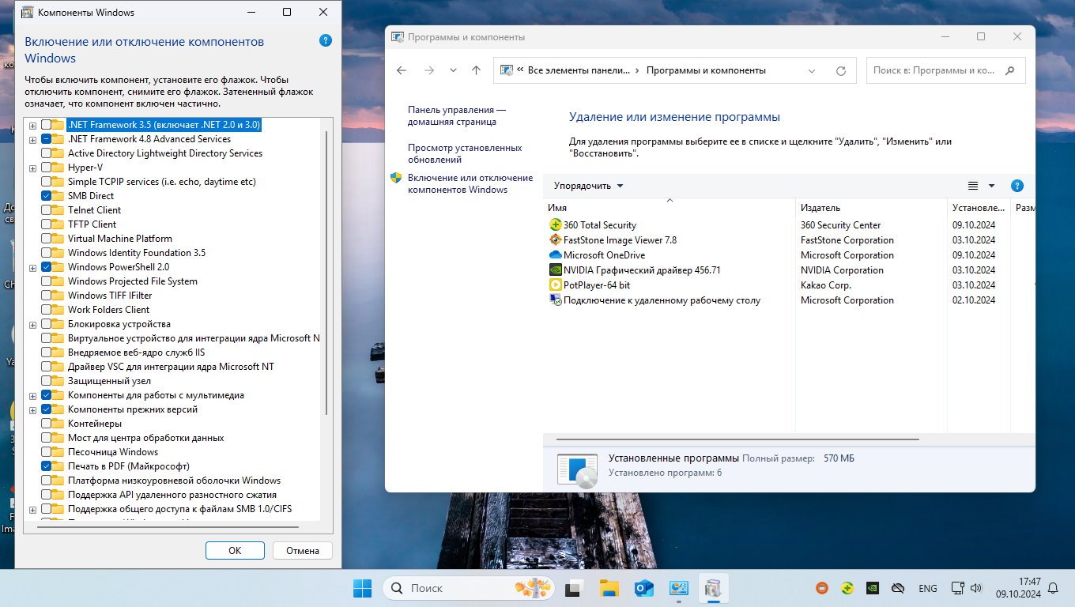Open File Explorer from the taskbar
This screenshot has width=1075, height=607.
[x=608, y=588]
